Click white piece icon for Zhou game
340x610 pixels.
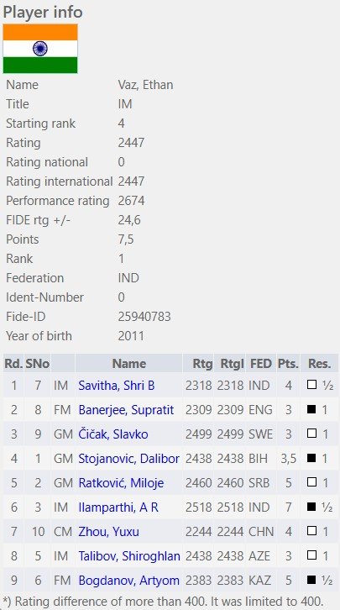tap(311, 531)
